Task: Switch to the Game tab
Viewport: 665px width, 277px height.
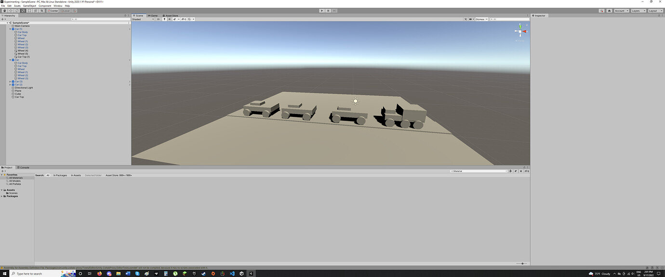Action: tap(152, 15)
